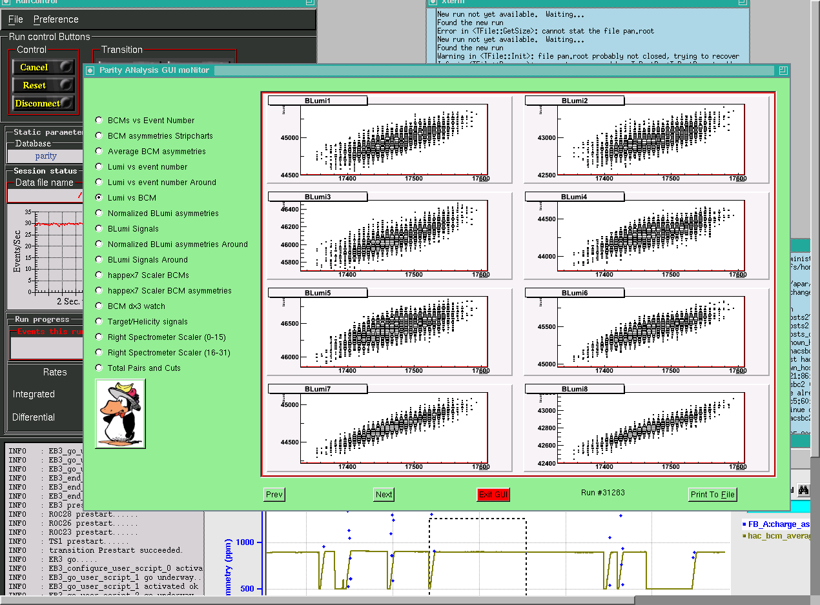Screen dimensions: 820x605
Task: Click 'transition Prestart succeeded.' log line
Action: pyautogui.click(x=96, y=550)
